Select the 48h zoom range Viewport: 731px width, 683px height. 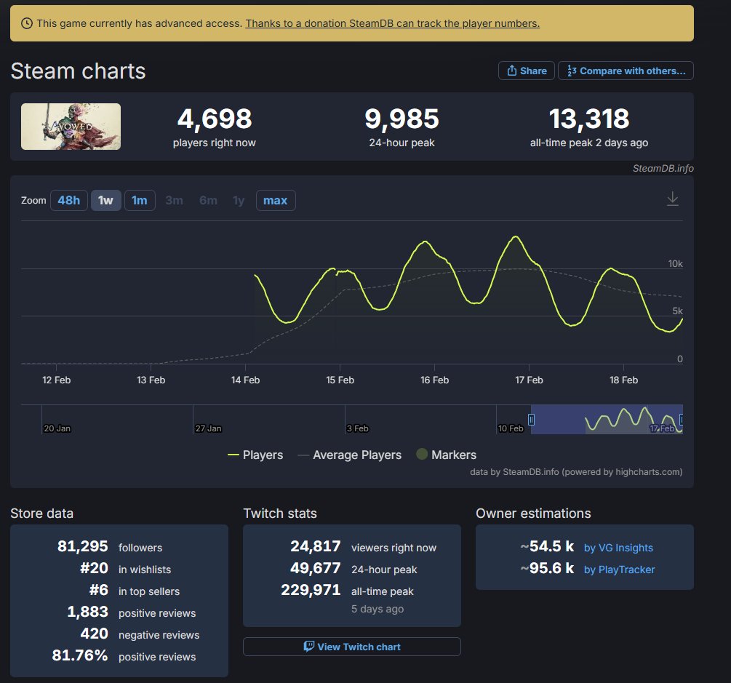coord(69,201)
